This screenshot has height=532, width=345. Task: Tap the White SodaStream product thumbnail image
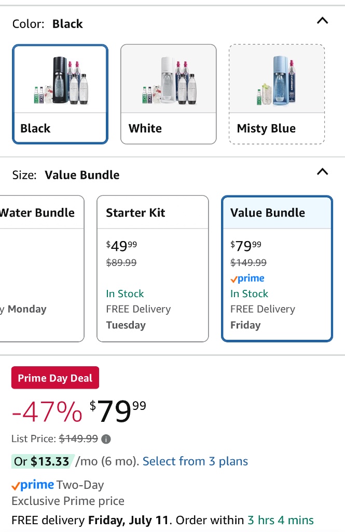click(x=168, y=79)
